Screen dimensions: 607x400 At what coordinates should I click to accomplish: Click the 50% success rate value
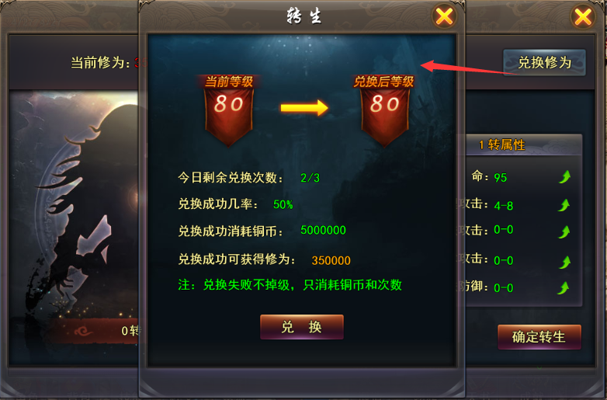tap(283, 204)
